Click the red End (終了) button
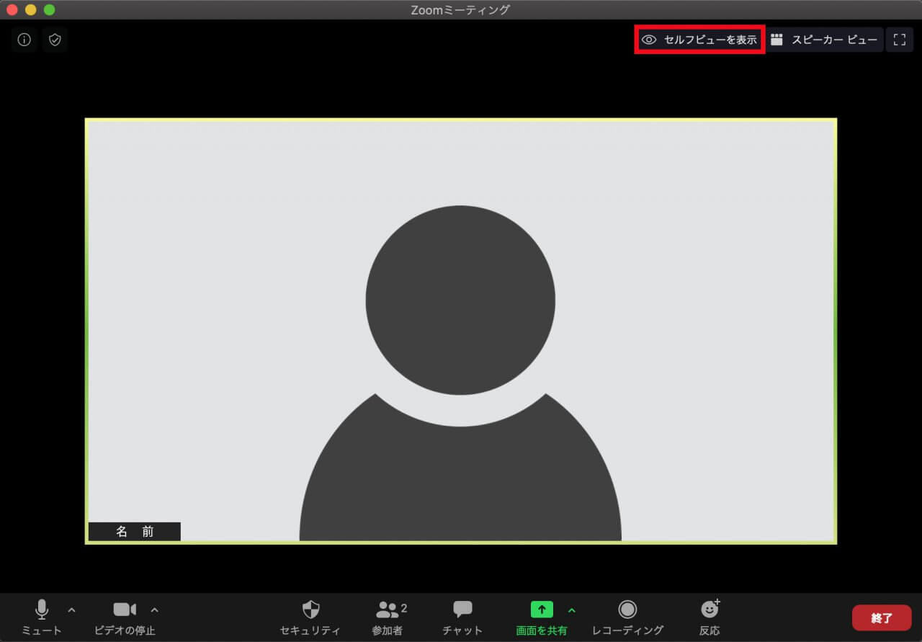Screen dimensions: 922x642 [882, 618]
